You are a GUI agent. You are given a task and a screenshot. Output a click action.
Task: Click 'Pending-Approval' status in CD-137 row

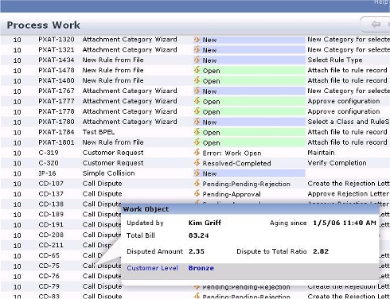[232, 194]
